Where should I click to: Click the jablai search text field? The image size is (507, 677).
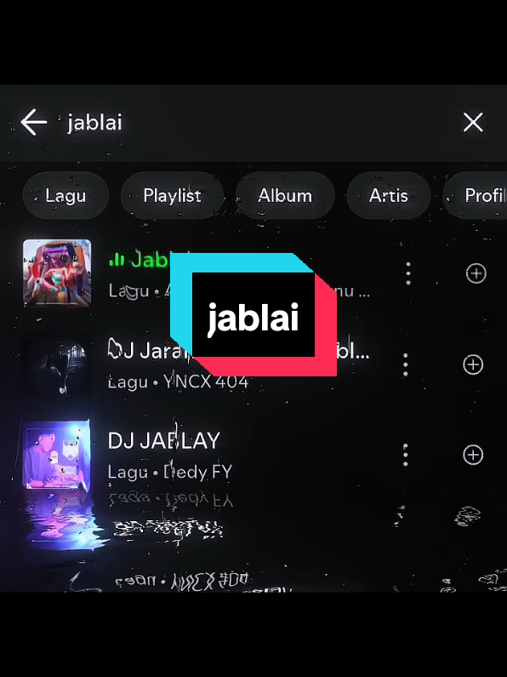pyautogui.click(x=259, y=123)
